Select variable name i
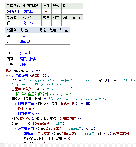Image resolution: width=136 pixels, height=147 pixels. click(x=7, y=42)
